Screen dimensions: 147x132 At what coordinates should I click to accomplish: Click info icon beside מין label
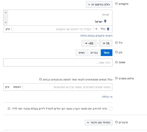pyautogui.click(x=116, y=52)
